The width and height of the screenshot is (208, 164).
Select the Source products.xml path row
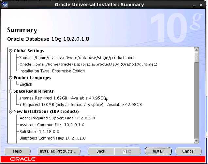[77, 58]
